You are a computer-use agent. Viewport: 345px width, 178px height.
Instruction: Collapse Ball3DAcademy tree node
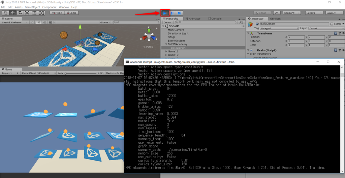(166, 44)
